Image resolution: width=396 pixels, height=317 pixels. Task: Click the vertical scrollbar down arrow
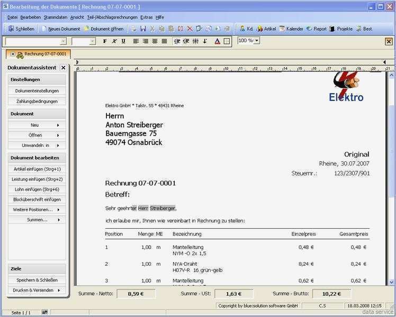tap(391, 283)
